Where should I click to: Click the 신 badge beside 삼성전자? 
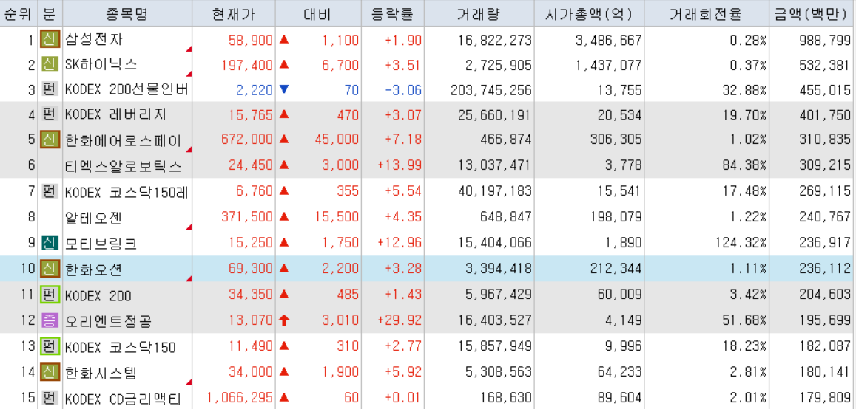click(x=50, y=40)
